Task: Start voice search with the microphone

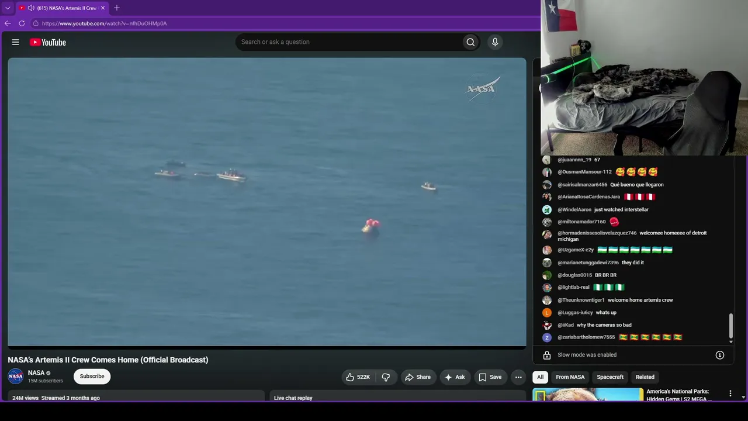Action: pos(495,42)
